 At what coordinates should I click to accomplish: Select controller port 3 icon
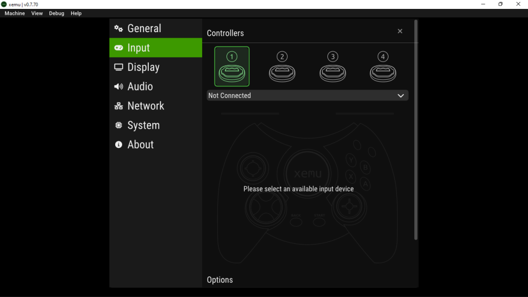[333, 66]
